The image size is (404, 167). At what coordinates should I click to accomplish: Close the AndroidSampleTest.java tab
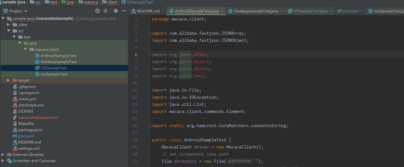[222, 11]
